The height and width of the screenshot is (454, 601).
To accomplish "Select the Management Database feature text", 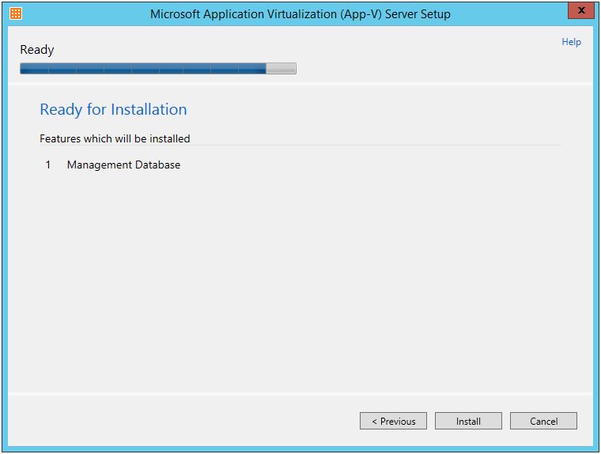I will pyautogui.click(x=123, y=165).
